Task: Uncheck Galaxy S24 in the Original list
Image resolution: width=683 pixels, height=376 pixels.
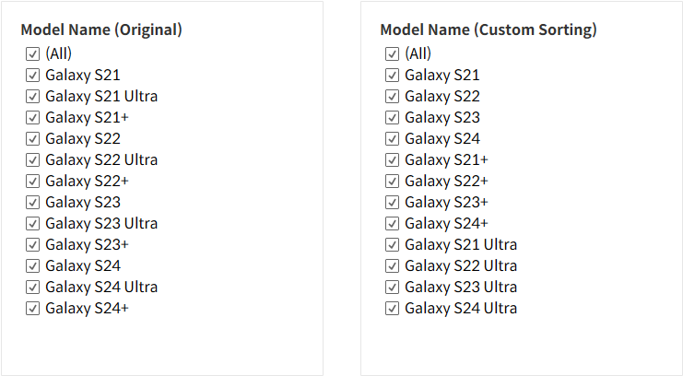Action: click(33, 265)
